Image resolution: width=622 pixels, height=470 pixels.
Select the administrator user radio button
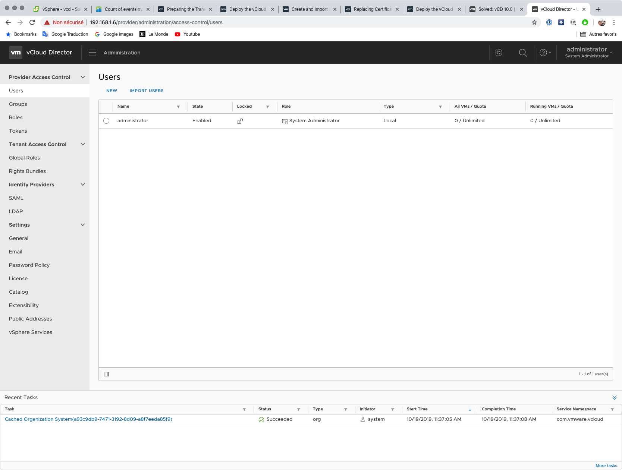[x=106, y=121]
